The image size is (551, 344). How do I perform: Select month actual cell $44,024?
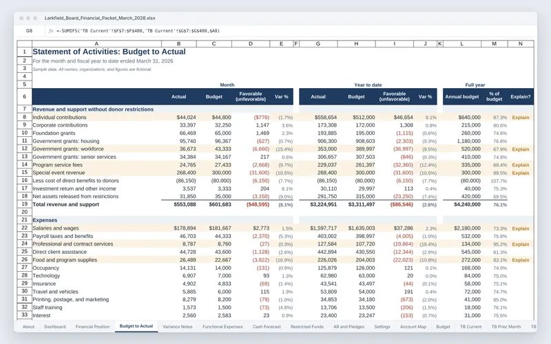(x=186, y=117)
